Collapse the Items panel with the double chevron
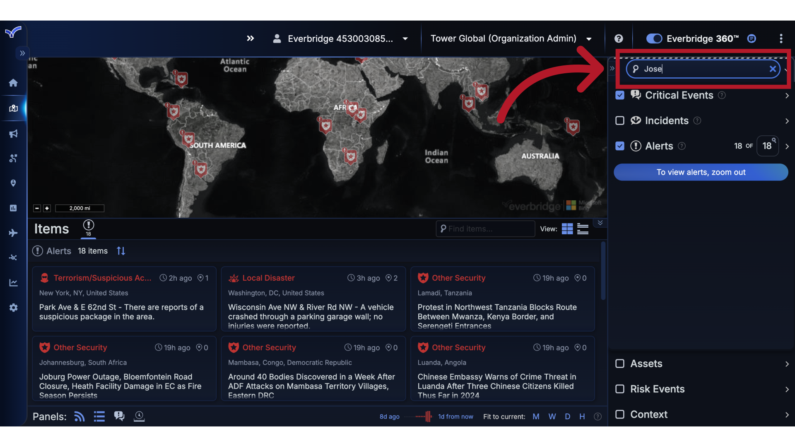 click(600, 223)
